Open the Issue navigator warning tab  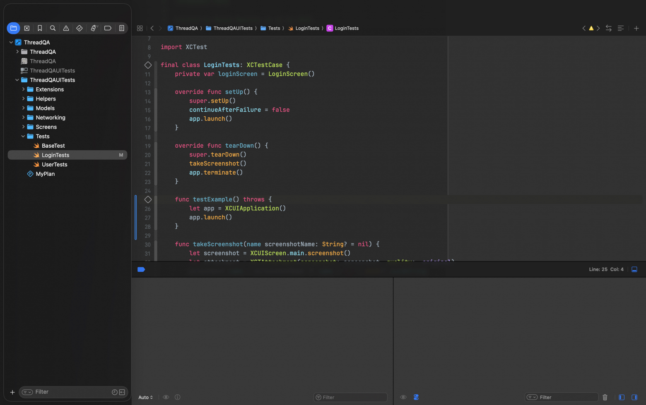click(66, 28)
